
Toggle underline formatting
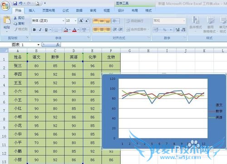tap(46, 30)
